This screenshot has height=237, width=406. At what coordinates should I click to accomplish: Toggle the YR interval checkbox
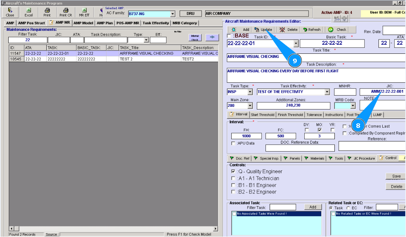pyautogui.click(x=333, y=130)
